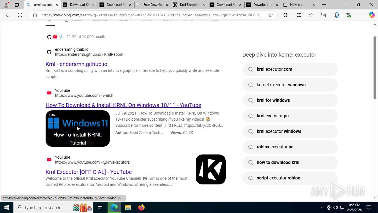Open Settings and more ellipsis menu
This screenshot has width=378, height=213.
360,15
